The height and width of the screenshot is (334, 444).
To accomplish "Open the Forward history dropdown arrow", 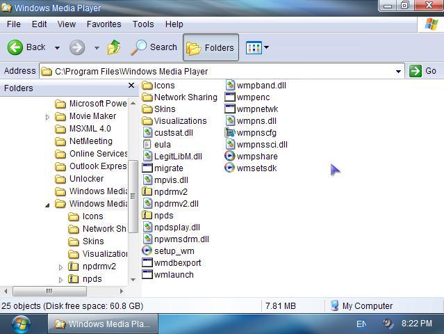I will point(97,47).
